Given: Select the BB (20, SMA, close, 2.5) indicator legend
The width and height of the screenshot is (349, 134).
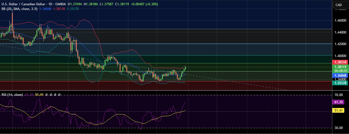Looking at the screenshot, I should pos(18,9).
